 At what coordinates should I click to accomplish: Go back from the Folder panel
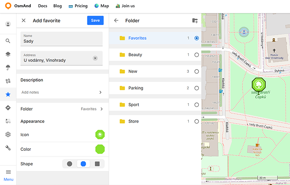(116, 20)
